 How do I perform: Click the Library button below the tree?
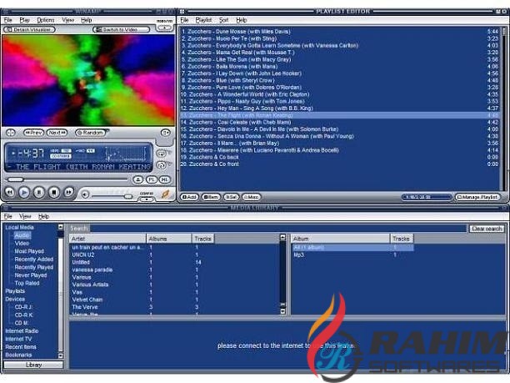tap(33, 365)
